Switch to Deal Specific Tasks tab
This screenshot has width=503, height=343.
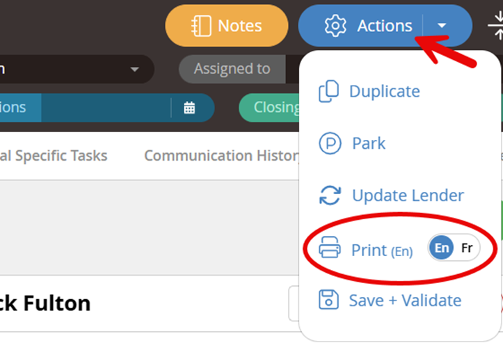pyautogui.click(x=54, y=156)
